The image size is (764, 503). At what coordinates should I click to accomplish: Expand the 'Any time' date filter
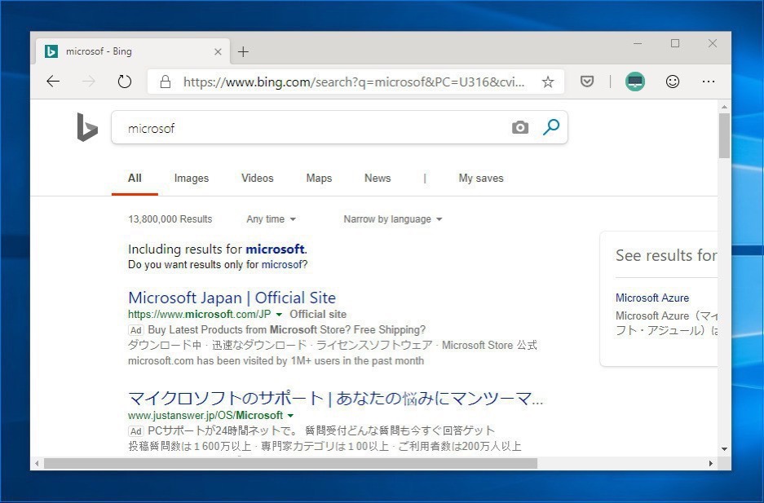pyautogui.click(x=272, y=219)
